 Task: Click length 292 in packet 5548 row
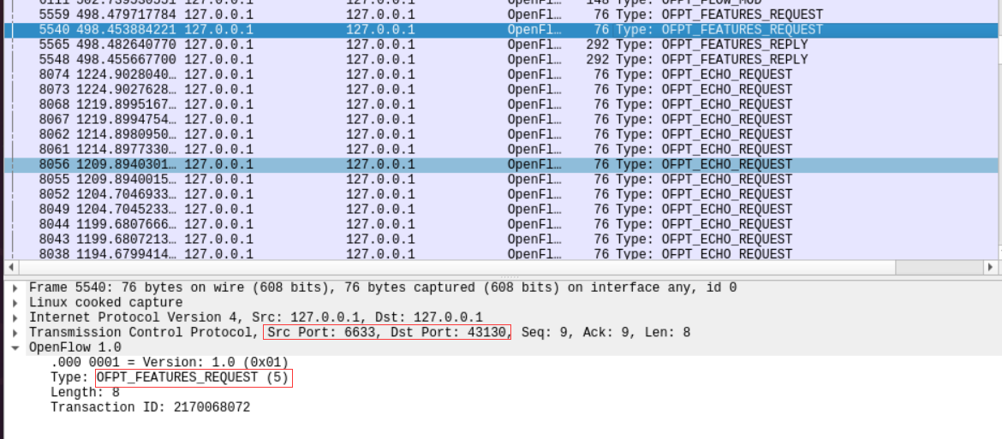598,60
